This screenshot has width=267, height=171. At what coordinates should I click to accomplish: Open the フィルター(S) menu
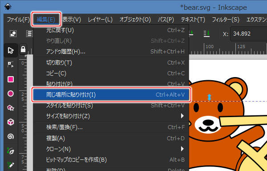point(226,20)
